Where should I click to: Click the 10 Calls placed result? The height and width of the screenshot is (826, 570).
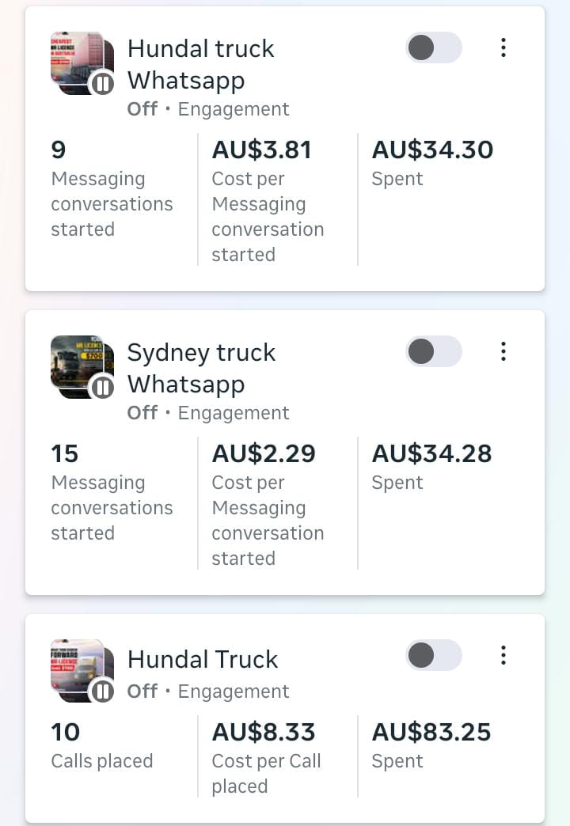pos(101,745)
